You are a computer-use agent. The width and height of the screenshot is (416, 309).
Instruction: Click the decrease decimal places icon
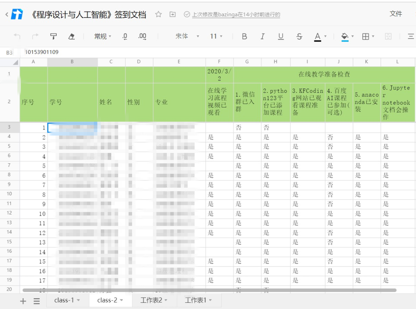pos(125,36)
